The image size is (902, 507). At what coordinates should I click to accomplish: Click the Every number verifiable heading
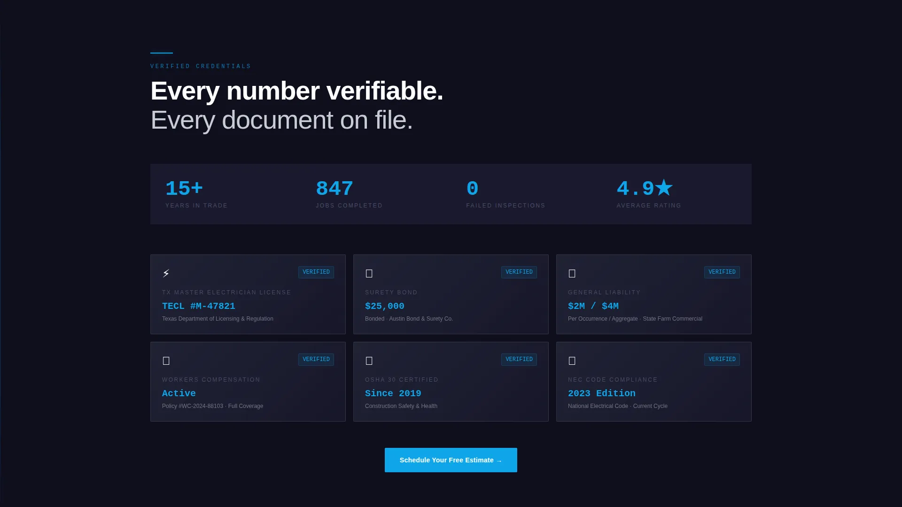coord(297,91)
